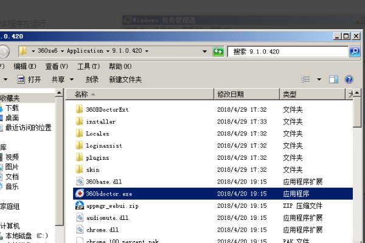
Task: Click the Application breadcrumb segment
Action: (85, 50)
